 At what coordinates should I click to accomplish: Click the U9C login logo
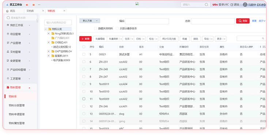[x=215, y=5]
